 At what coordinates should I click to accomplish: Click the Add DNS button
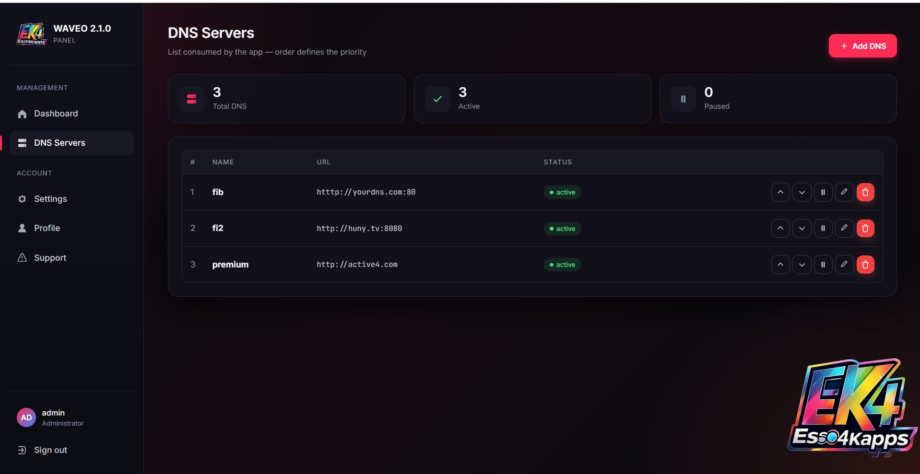click(x=862, y=46)
